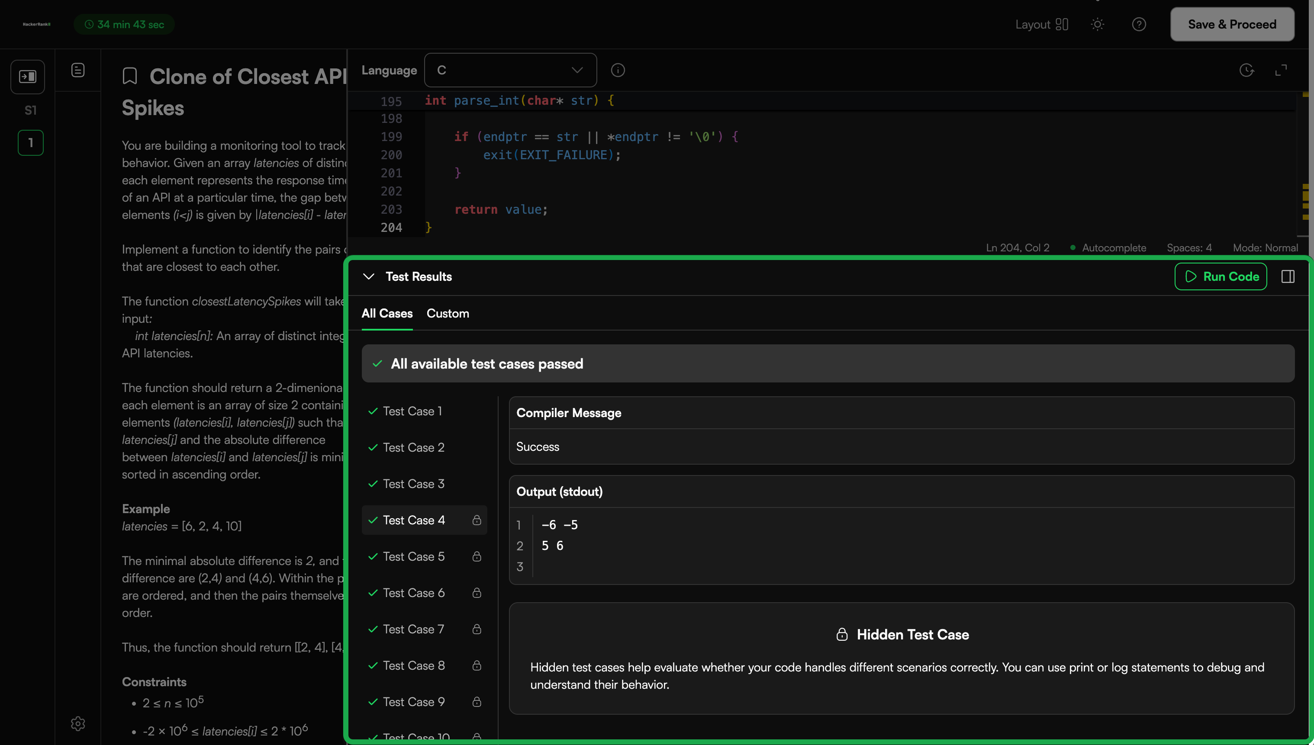Viewport: 1314px width, 745px height.
Task: Expand the editor to fullscreen
Action: (x=1281, y=70)
